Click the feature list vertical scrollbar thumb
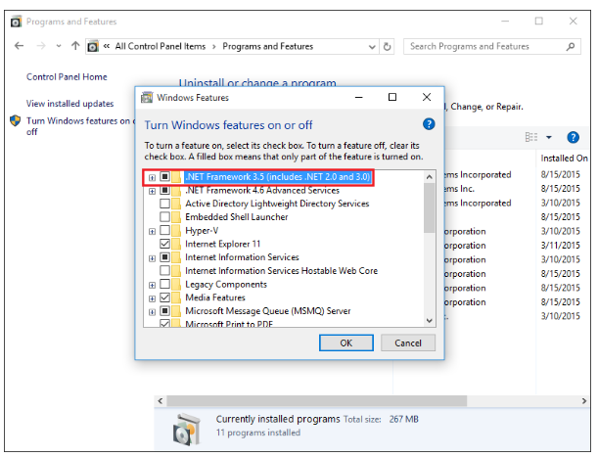The width and height of the screenshot is (598, 457). click(430, 207)
